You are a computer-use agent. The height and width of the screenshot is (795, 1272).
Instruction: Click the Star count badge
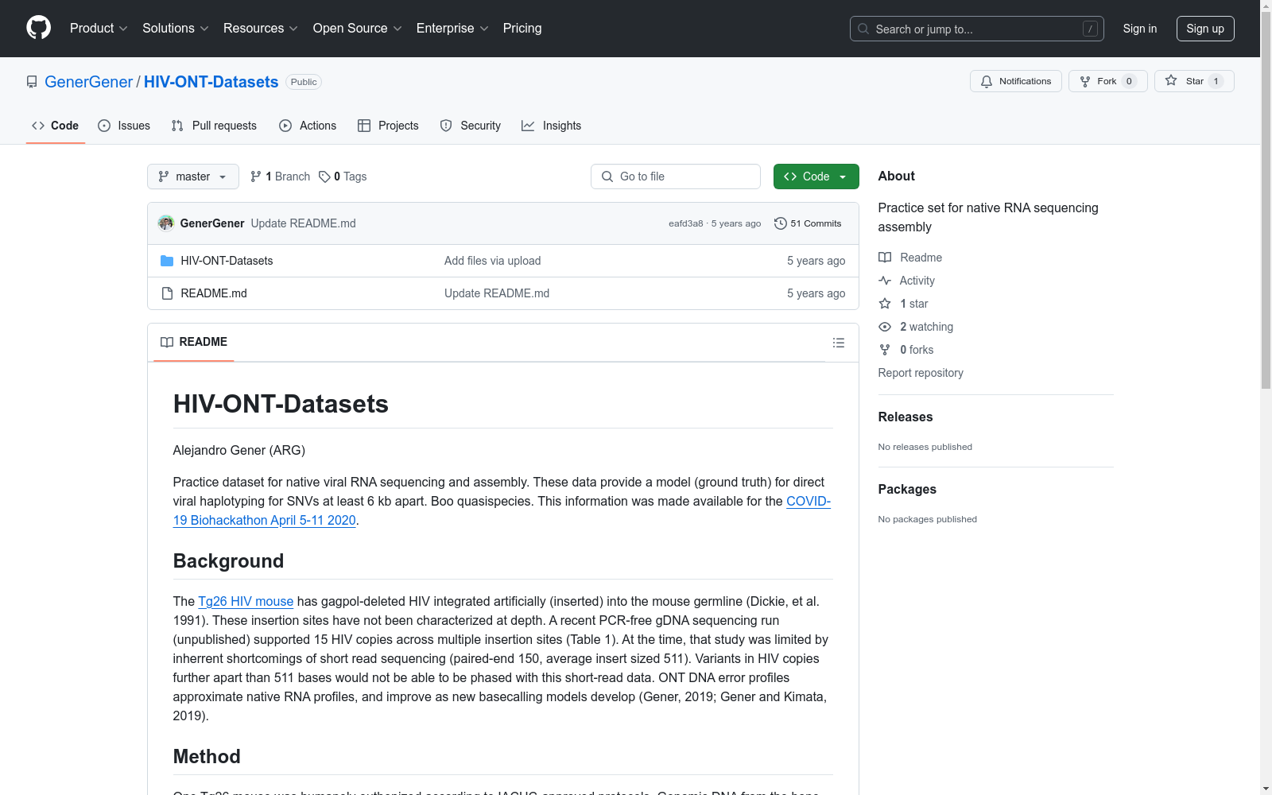pos(1216,81)
